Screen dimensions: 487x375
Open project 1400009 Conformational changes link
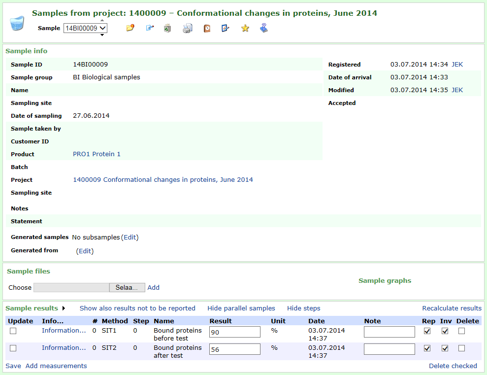(x=162, y=179)
